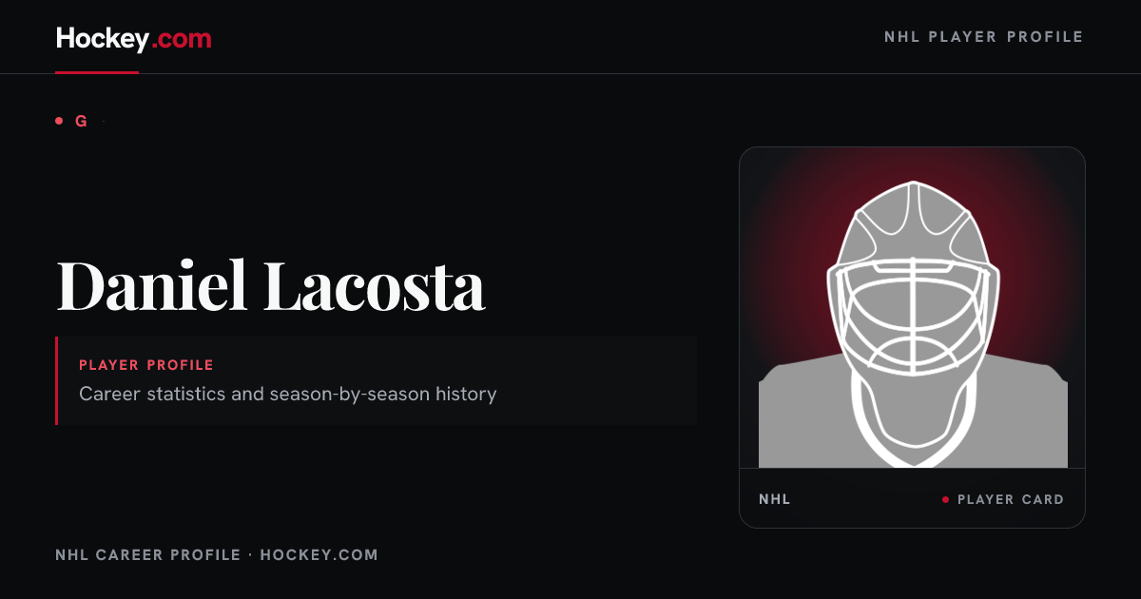The image size is (1141, 599).
Task: Click the red underline beneath the Hockey.com logo
Action: (x=97, y=72)
